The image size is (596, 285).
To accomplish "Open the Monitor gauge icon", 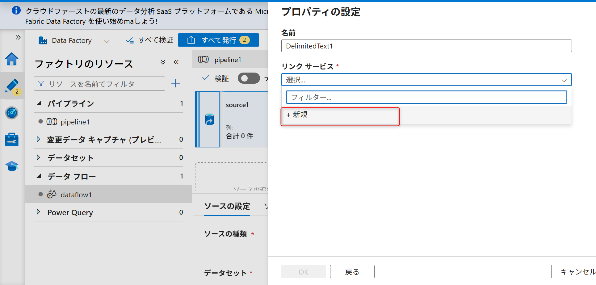I will [x=12, y=113].
